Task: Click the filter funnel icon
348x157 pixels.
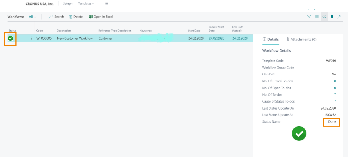Action: pyautogui.click(x=309, y=17)
